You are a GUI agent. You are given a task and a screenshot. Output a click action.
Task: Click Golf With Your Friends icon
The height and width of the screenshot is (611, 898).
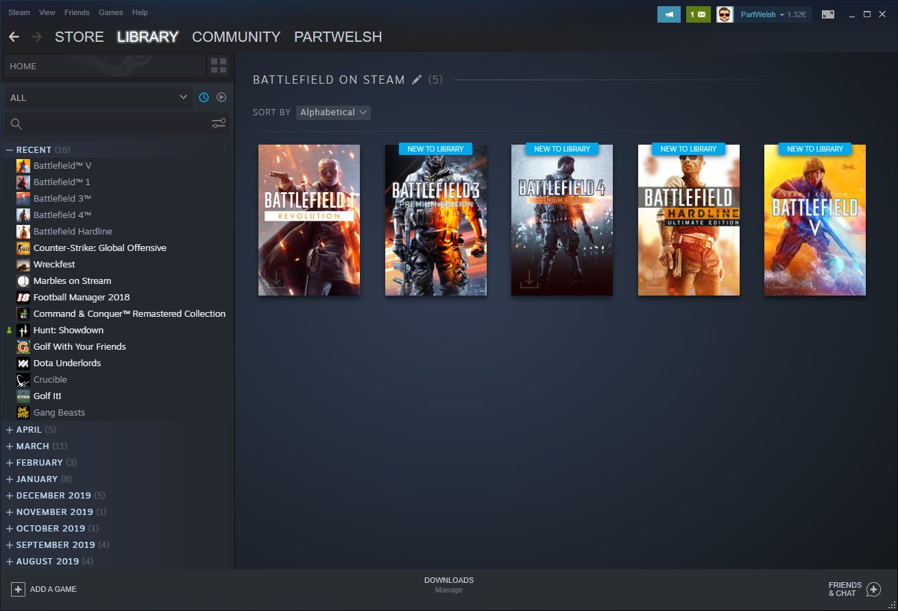point(23,346)
